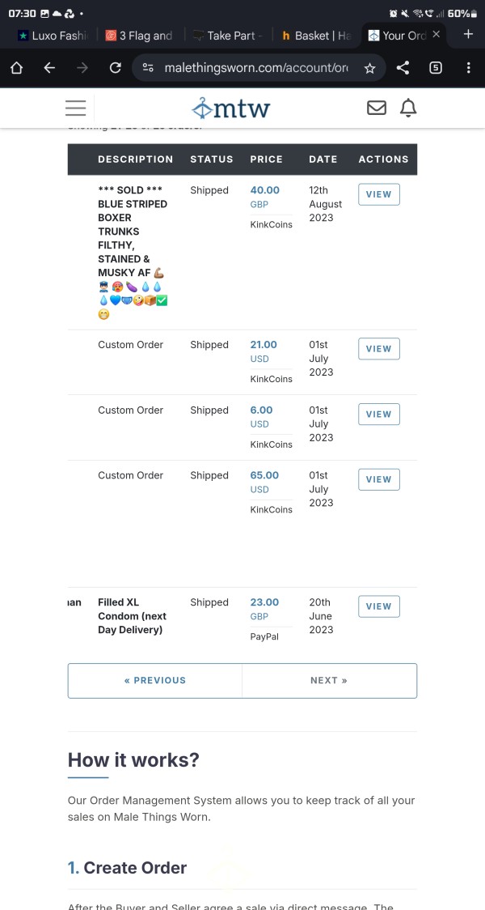Go back with the browser arrow
Viewport: 485px width, 910px height.
point(50,68)
